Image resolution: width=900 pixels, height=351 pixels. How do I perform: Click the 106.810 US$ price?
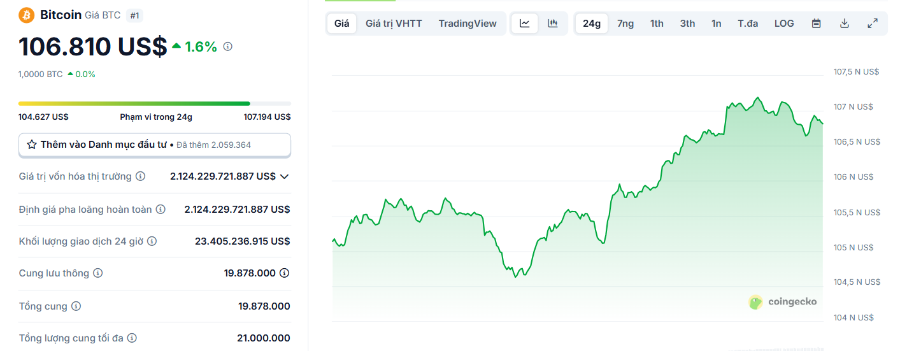92,47
